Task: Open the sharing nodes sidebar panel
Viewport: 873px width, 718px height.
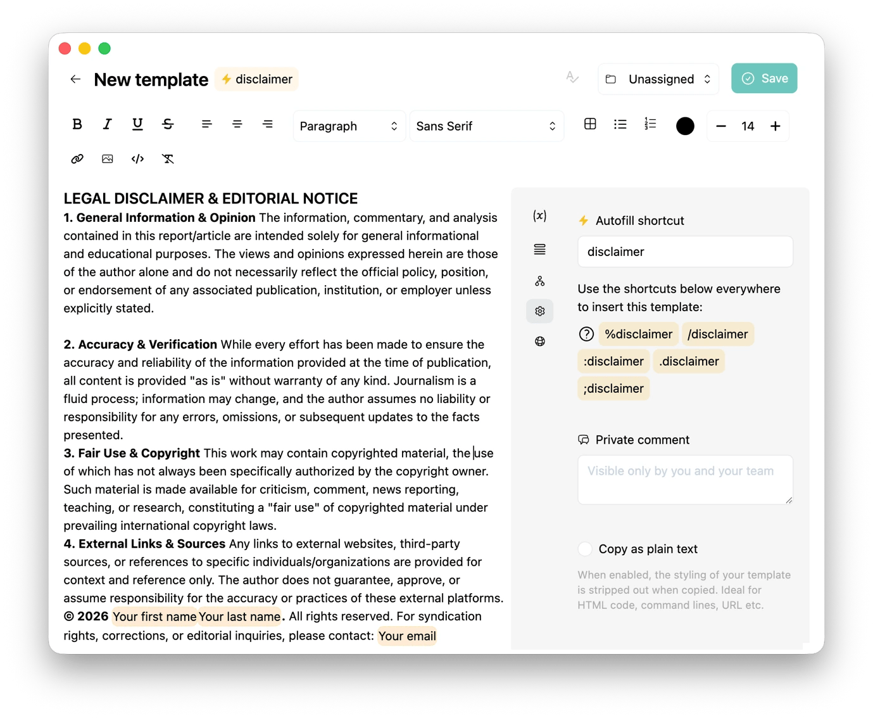Action: (540, 281)
